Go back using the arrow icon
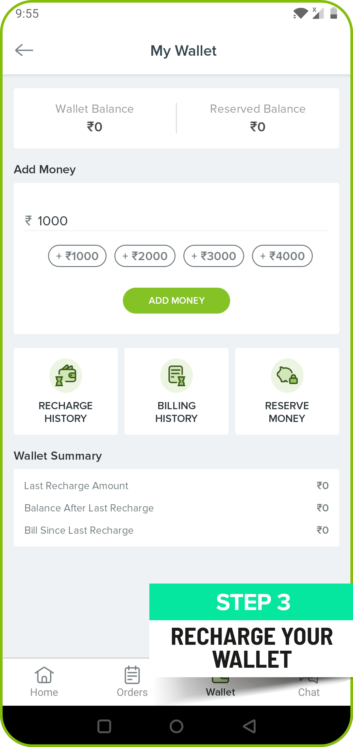 pos(24,50)
